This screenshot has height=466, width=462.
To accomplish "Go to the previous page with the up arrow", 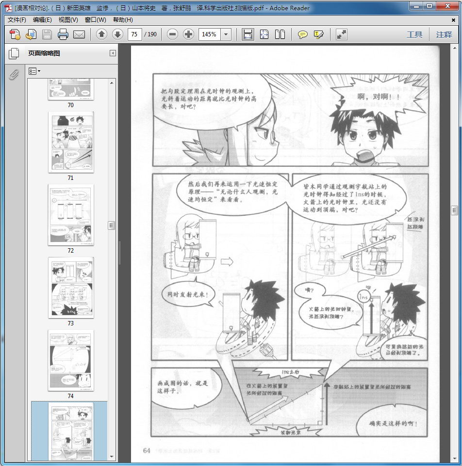I will (101, 34).
